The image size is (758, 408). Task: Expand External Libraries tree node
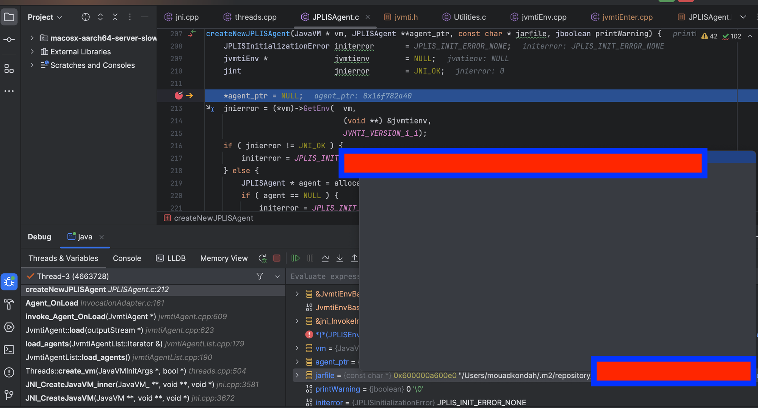pyautogui.click(x=32, y=51)
